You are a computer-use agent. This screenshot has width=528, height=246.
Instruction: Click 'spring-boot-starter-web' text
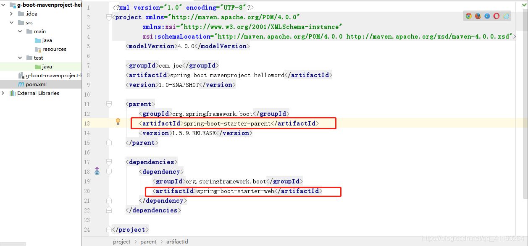236,191
